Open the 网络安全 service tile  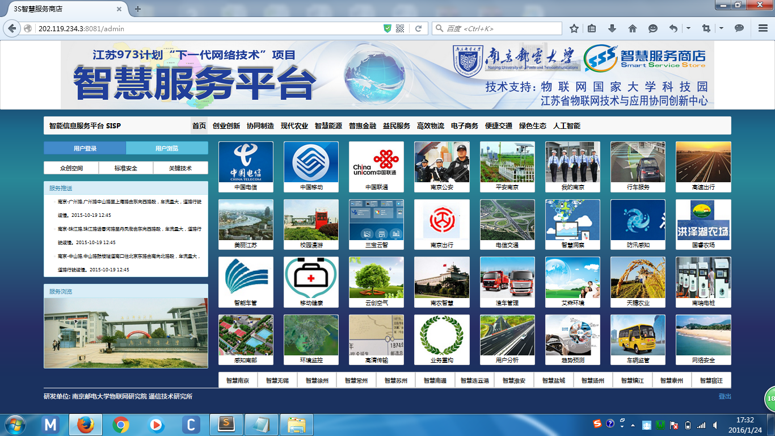point(704,340)
